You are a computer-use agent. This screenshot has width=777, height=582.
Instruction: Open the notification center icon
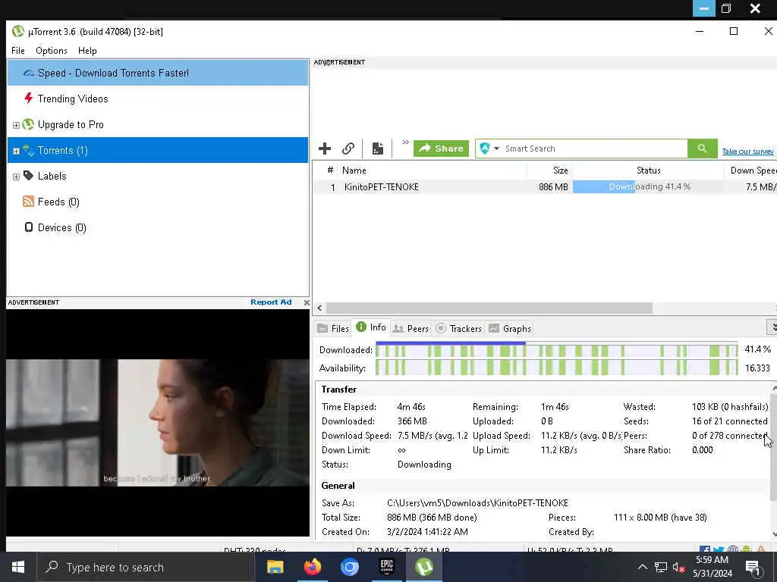(753, 568)
